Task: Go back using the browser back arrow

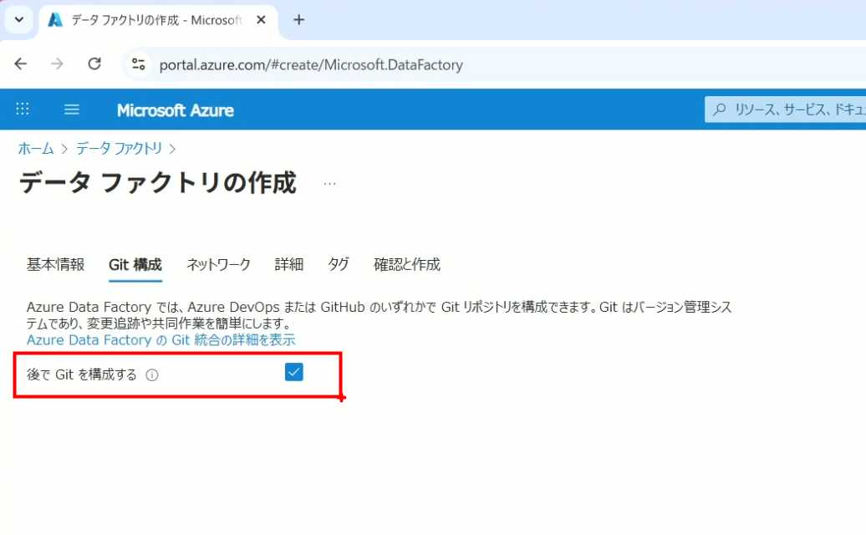Action: click(21, 64)
